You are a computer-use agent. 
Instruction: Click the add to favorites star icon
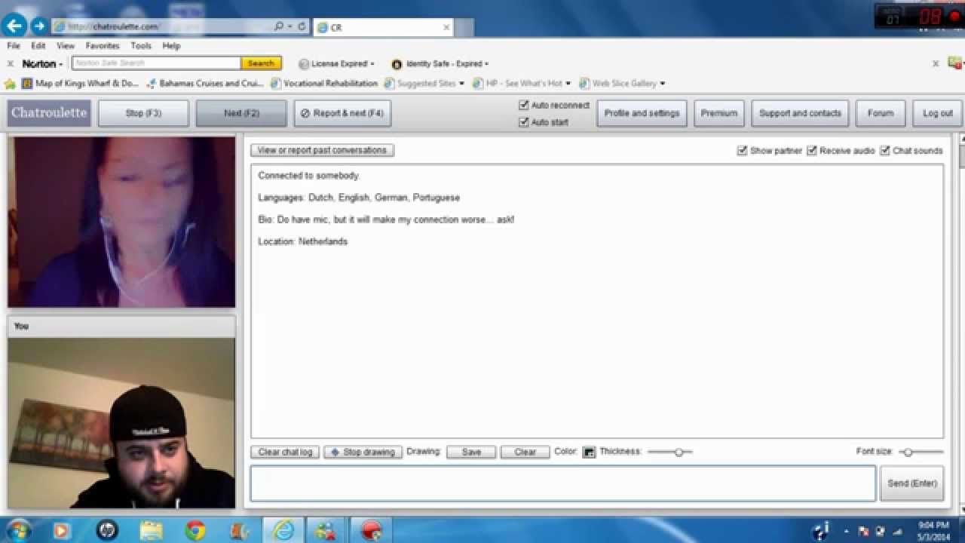(10, 84)
